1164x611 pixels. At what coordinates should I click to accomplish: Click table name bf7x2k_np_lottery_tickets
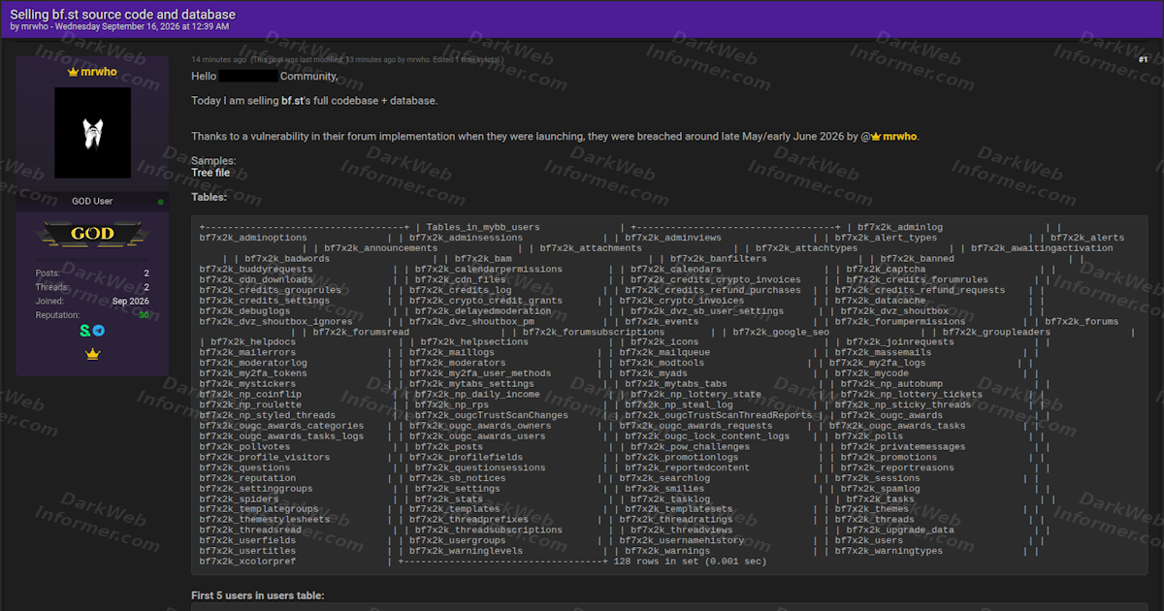point(912,396)
